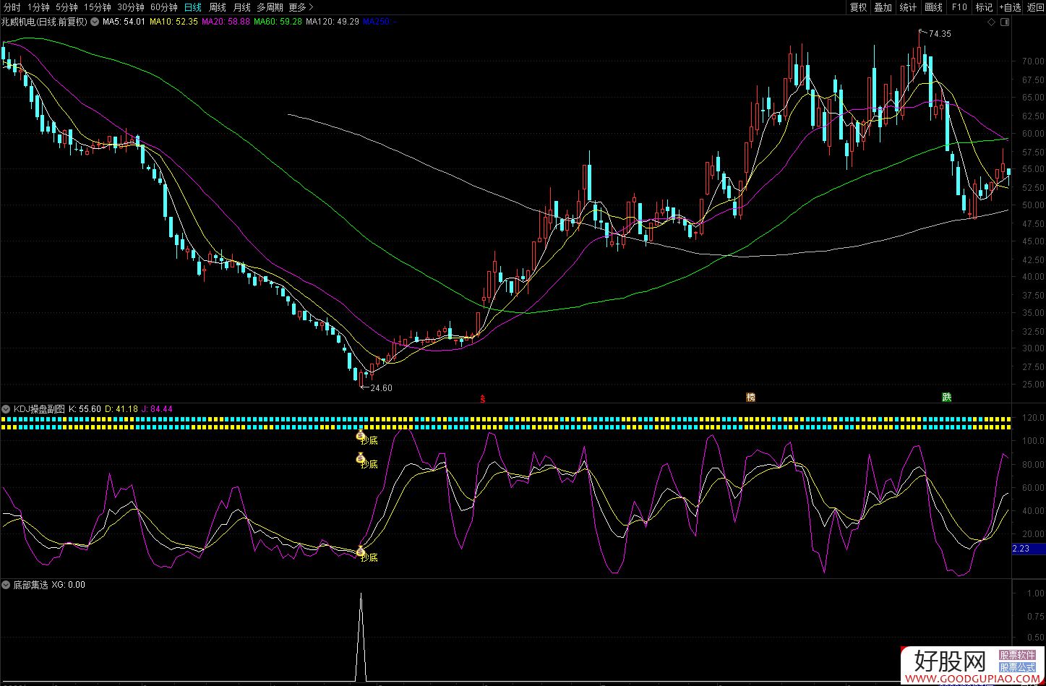Click the diamond icon at chart top-right
This screenshot has height=686, width=1046.
992,22
